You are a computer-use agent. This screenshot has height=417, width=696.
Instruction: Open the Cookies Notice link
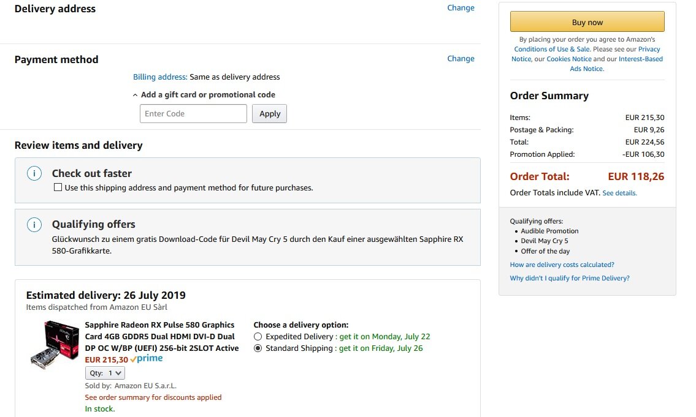tap(569, 59)
